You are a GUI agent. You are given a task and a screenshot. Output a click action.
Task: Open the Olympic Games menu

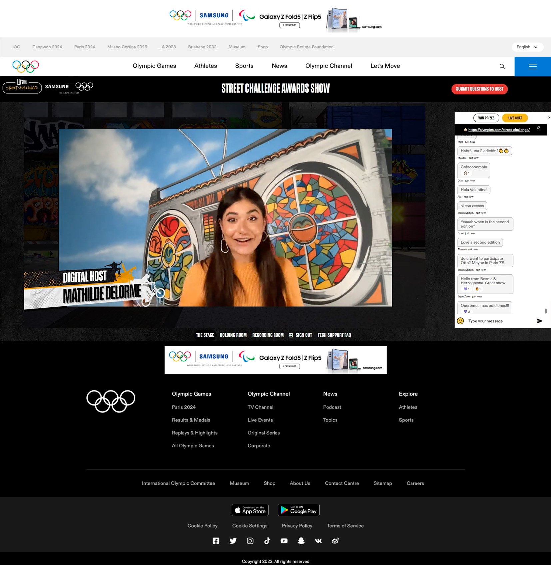(x=154, y=66)
